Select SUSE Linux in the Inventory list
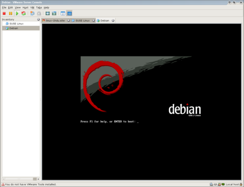The width and height of the screenshot is (244, 187). tap(21, 24)
